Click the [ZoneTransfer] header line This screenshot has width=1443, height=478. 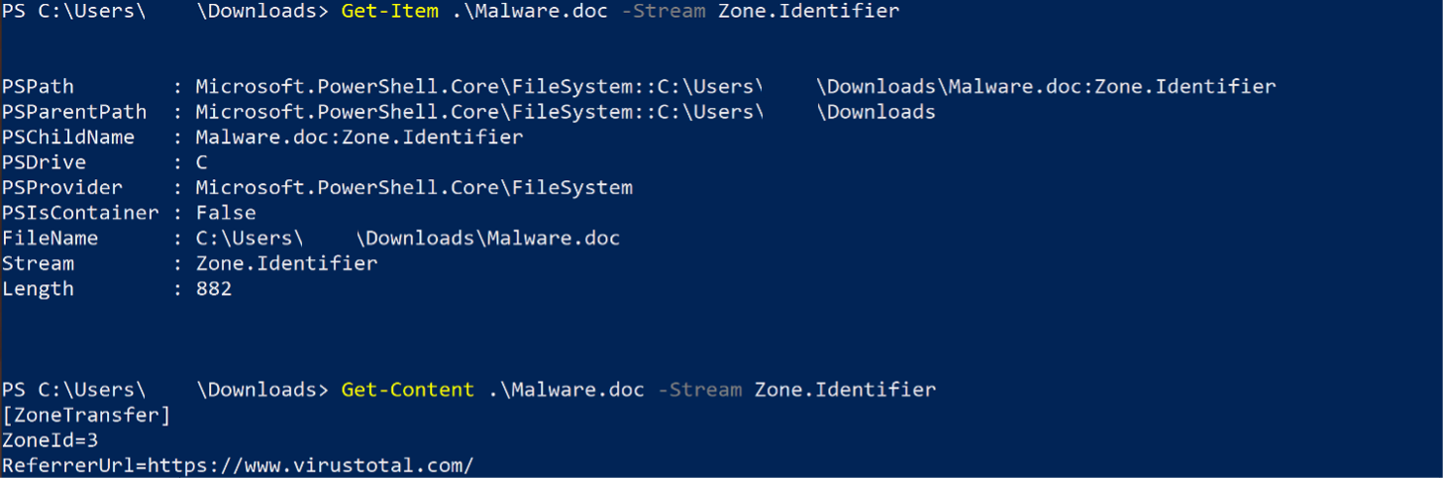[x=86, y=416]
